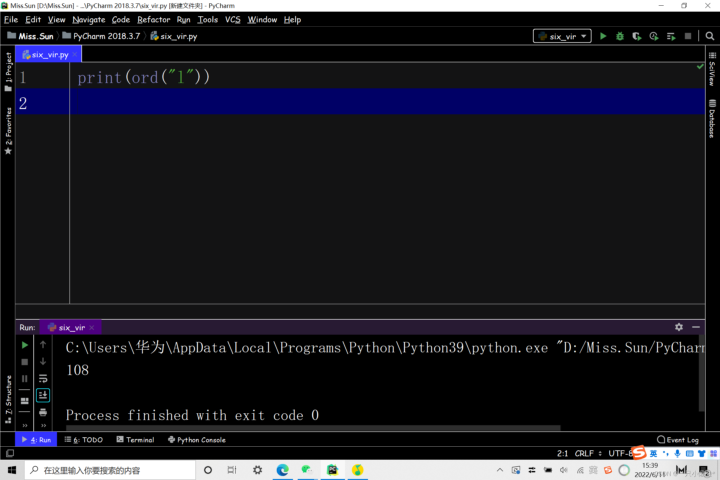The image size is (720, 480).
Task: Run six_vir with the green play button
Action: 603,36
